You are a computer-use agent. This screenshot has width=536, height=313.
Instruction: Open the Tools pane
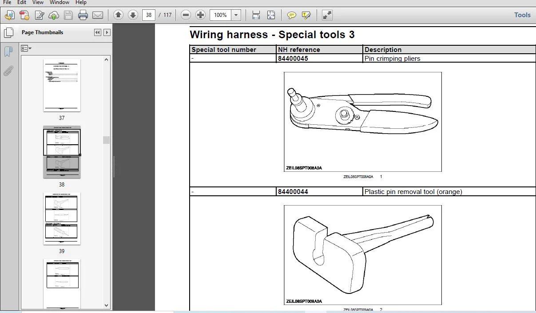[x=522, y=15]
